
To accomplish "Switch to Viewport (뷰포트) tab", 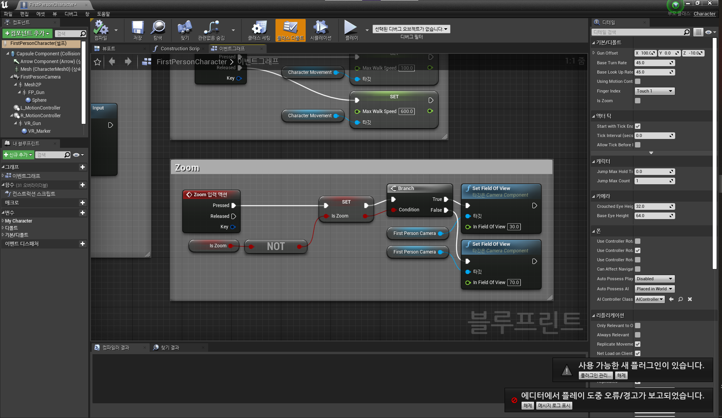I will 109,49.
